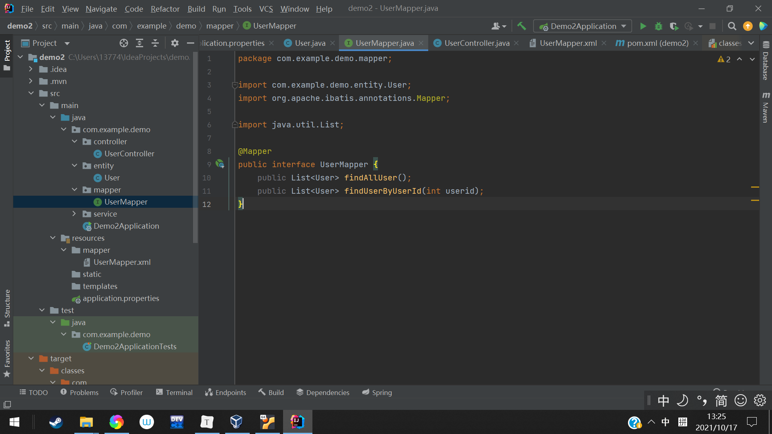The width and height of the screenshot is (772, 434).
Task: Open the Profiler tool window
Action: pos(127,393)
